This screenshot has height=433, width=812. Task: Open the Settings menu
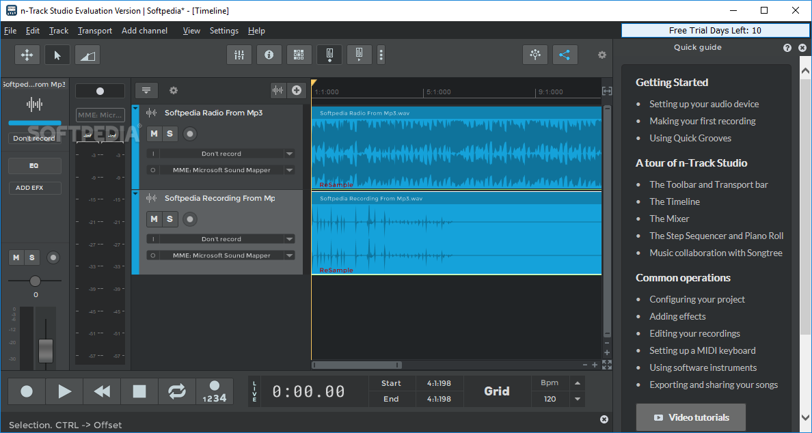[224, 31]
